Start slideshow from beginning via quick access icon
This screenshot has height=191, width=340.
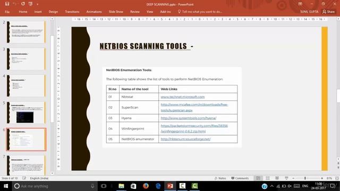coord(31,4)
